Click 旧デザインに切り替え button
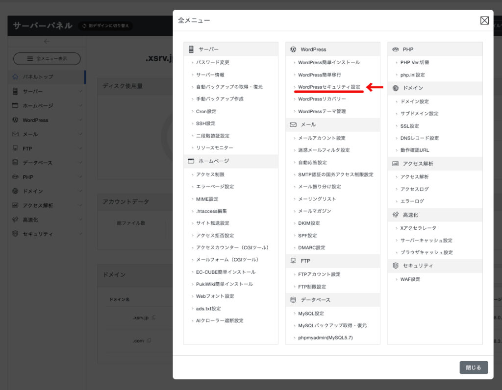The image size is (502, 390). click(x=106, y=25)
